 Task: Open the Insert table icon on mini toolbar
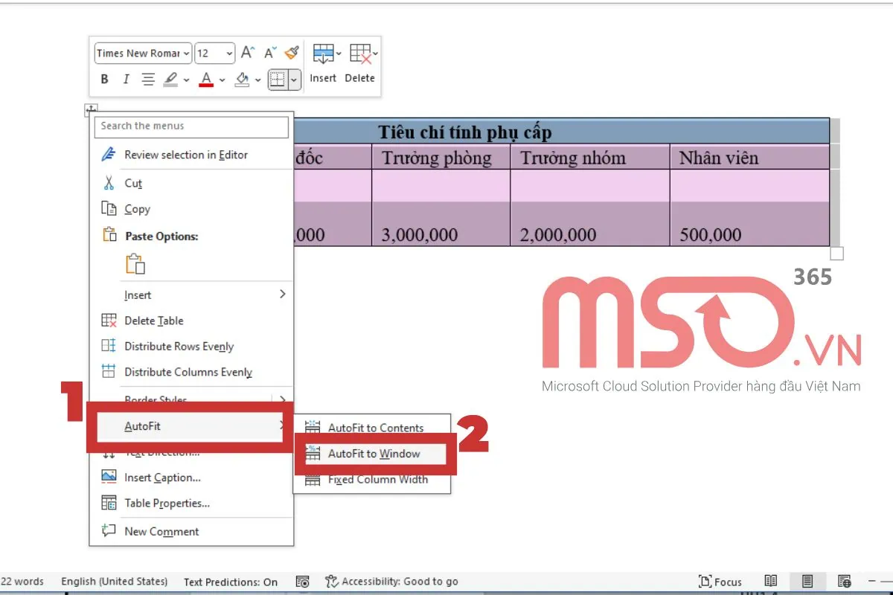(x=322, y=53)
